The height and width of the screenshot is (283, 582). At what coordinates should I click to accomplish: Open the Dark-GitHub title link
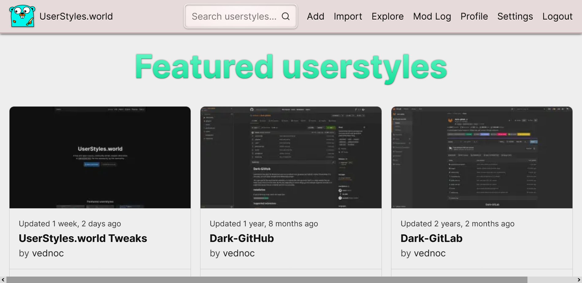(x=242, y=238)
